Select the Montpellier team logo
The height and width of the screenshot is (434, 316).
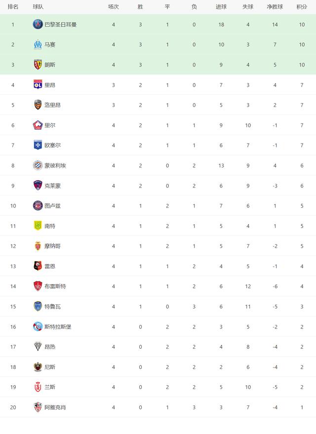[38, 165]
